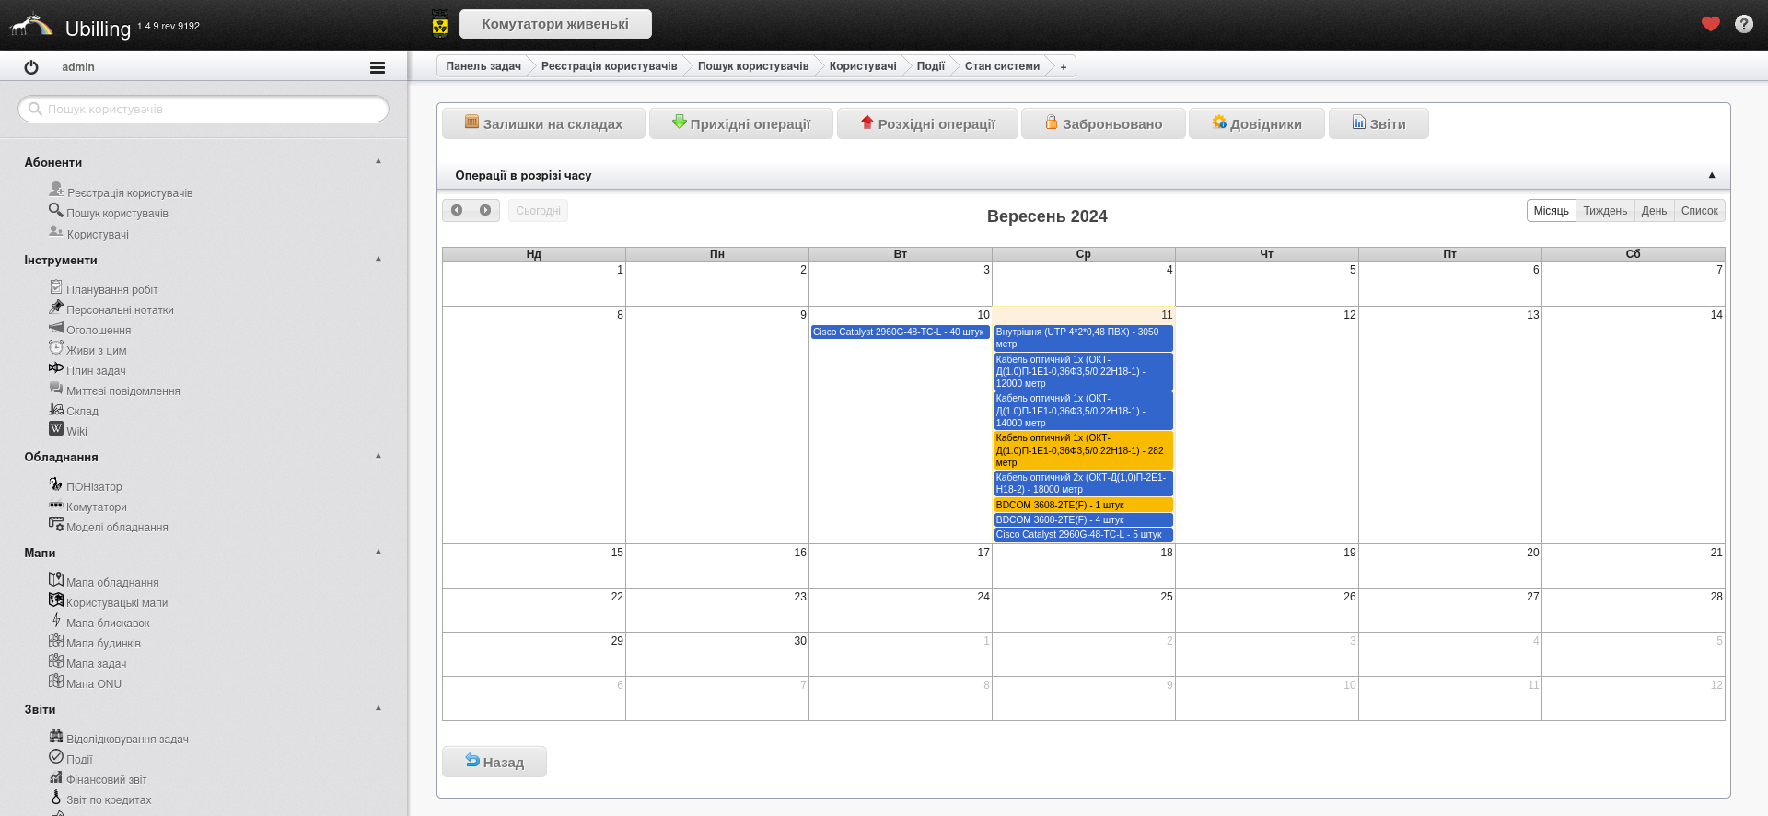Go to previous month with left arrow
Image resolution: width=1768 pixels, height=816 pixels.
pyautogui.click(x=457, y=211)
